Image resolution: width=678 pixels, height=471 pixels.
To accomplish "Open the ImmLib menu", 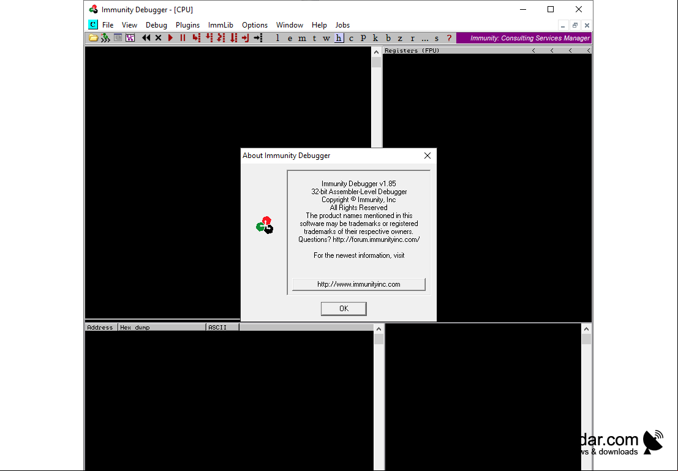I will click(220, 25).
